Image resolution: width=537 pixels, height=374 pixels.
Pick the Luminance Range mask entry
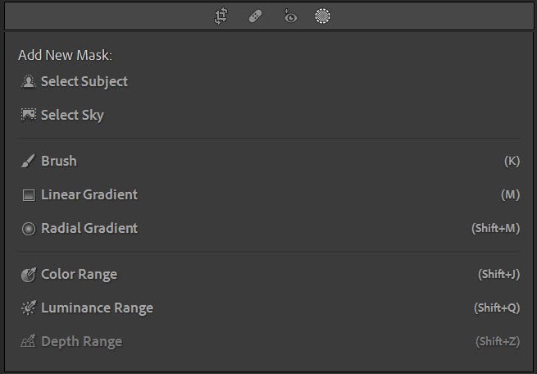[x=97, y=308]
